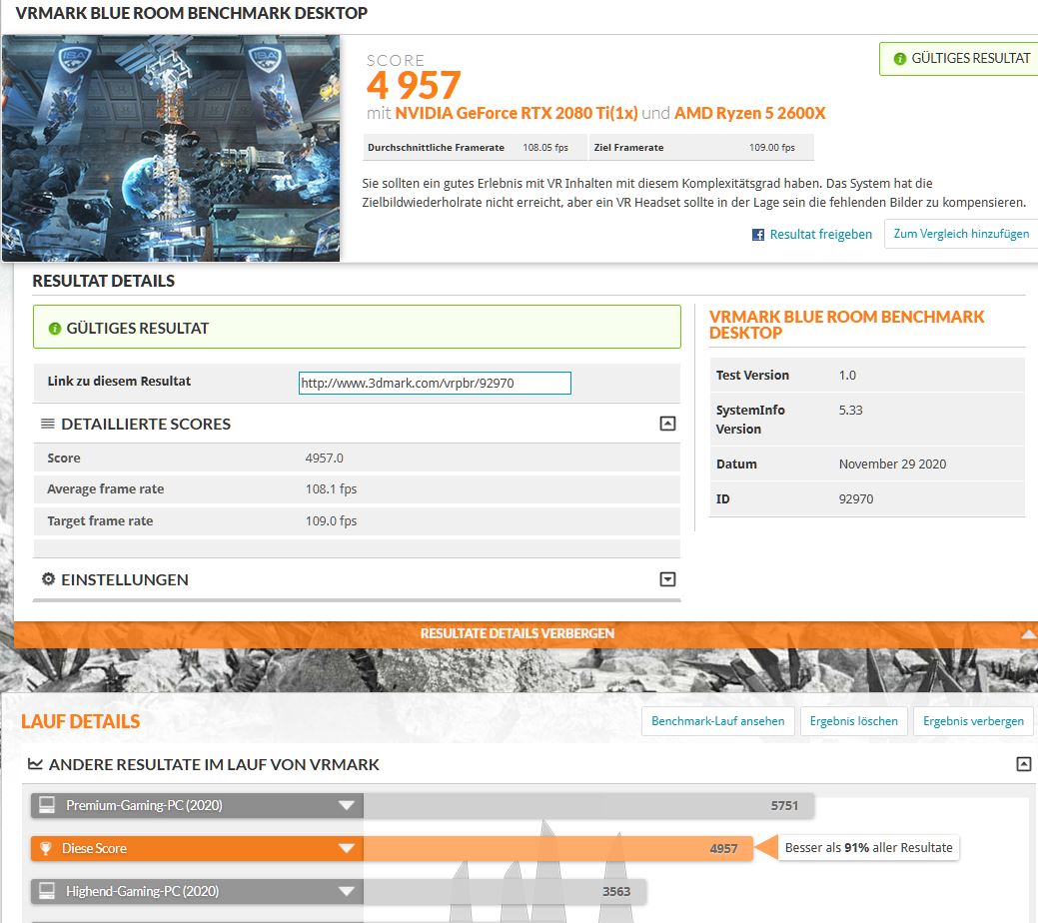The height and width of the screenshot is (923, 1038).
Task: Click the orange VRMark Blue Room Benchmark Desktop sidebar heading
Action: click(847, 325)
